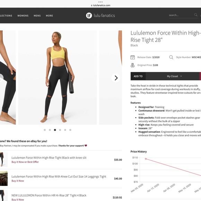Click the Mar 29 data point on price chart
This screenshot has height=201, width=201.
pos(146,159)
